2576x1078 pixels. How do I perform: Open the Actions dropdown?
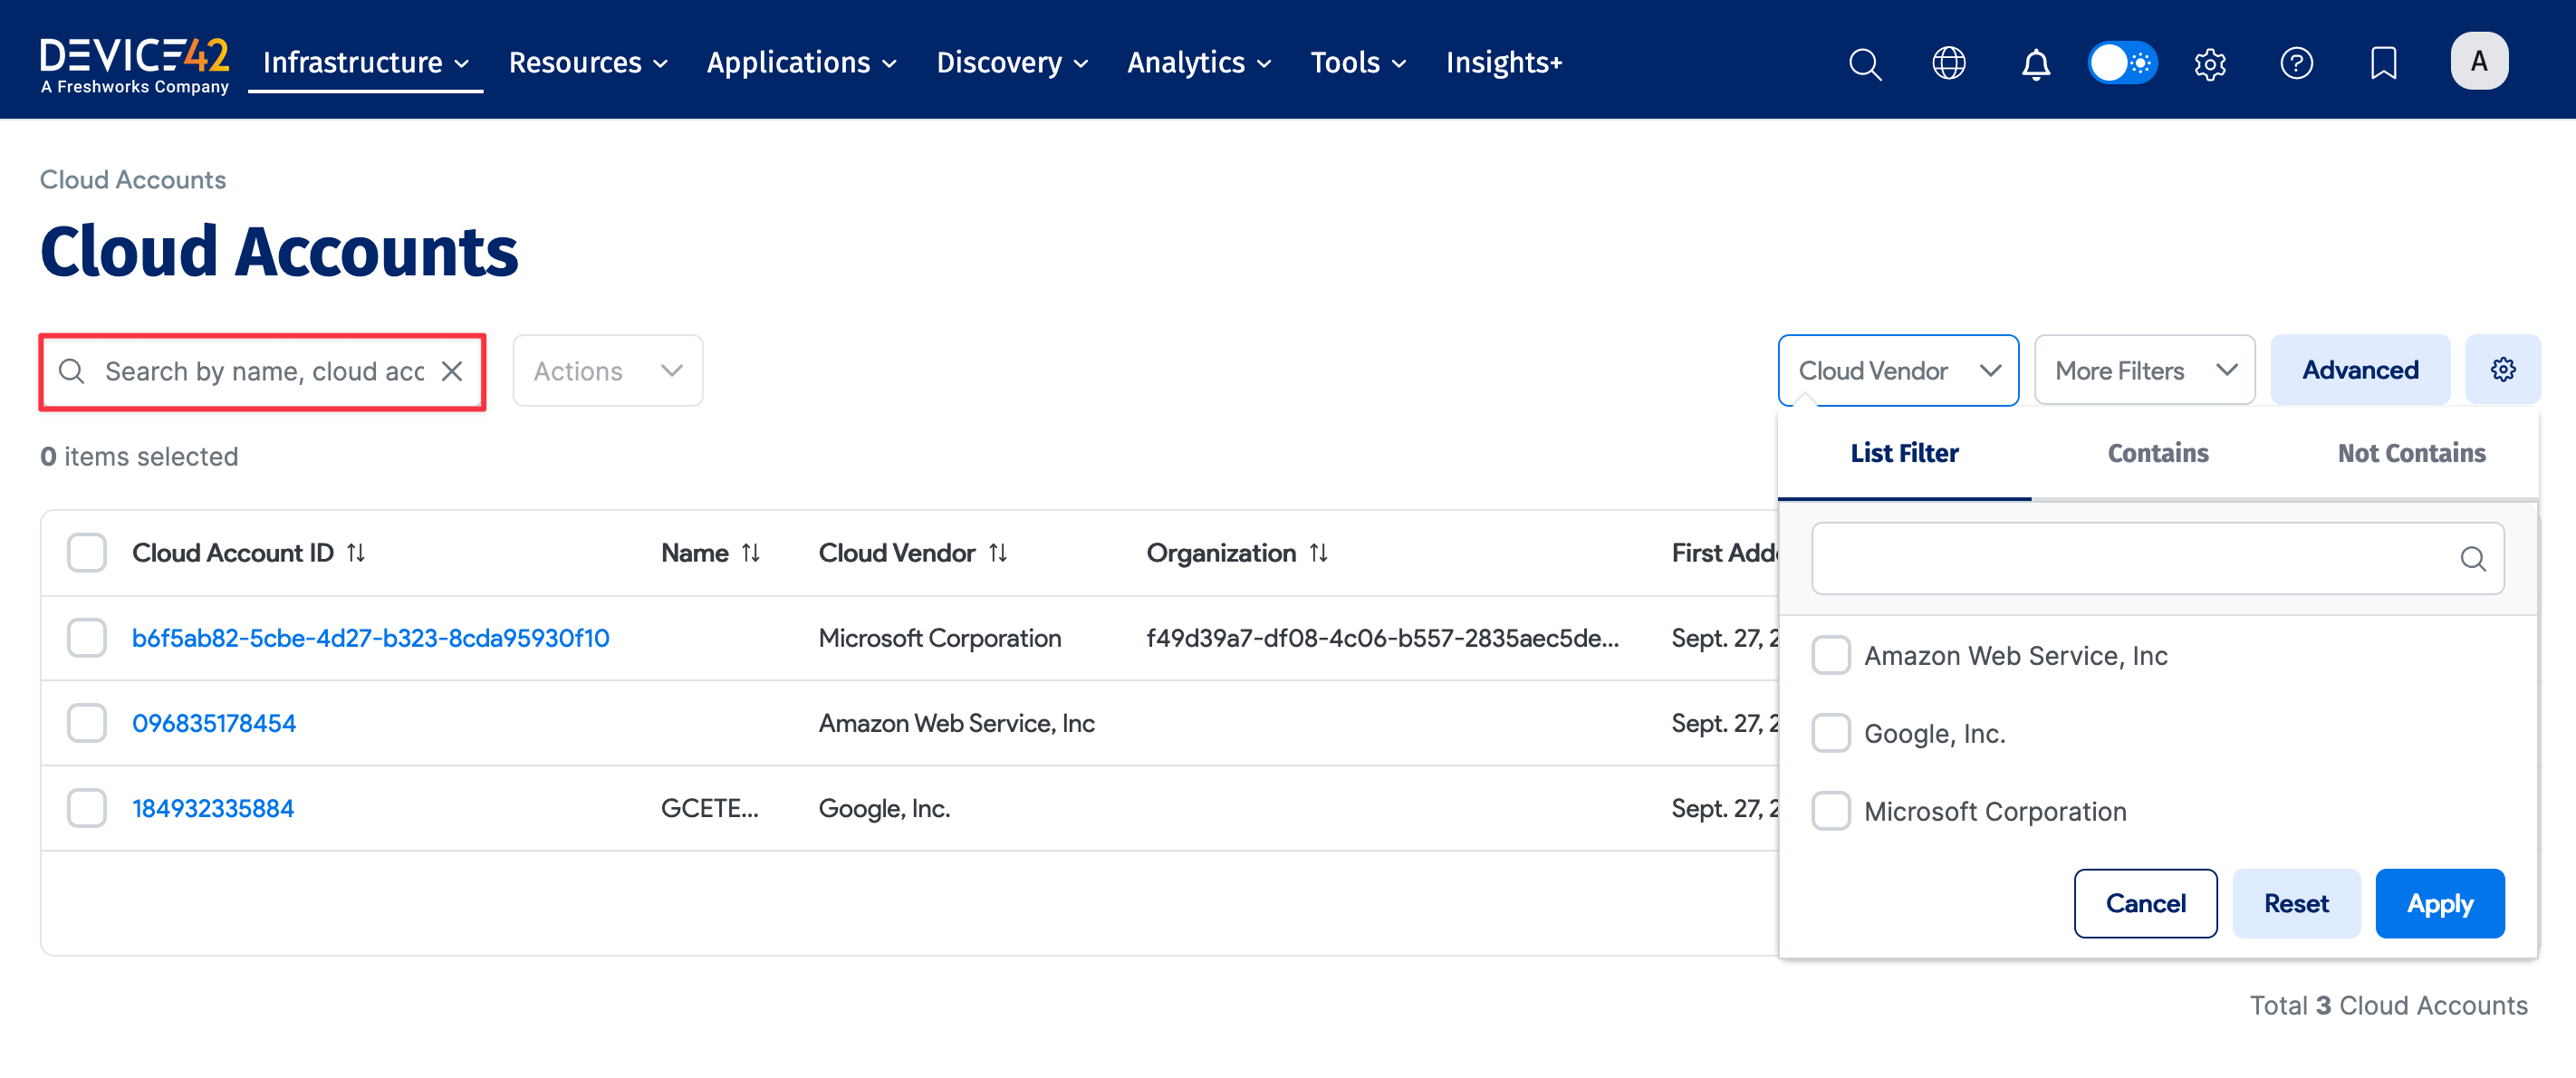click(x=607, y=370)
